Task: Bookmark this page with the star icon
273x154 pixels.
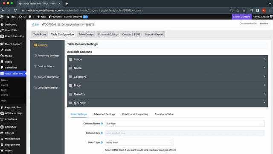Action: 244,10
